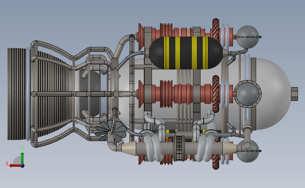This screenshot has width=305, height=188.
Task: Select the right beige cone on bottom pipe
Action: pos(229,148)
